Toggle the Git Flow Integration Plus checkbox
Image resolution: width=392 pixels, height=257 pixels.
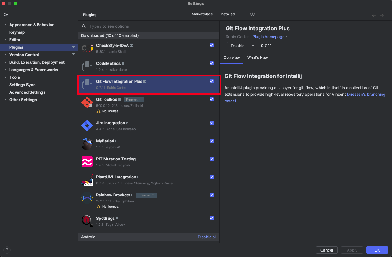click(x=212, y=81)
